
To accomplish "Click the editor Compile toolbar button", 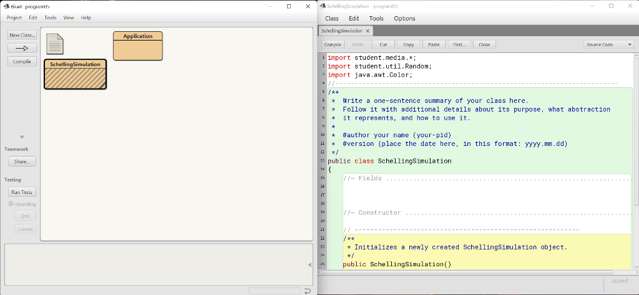I will 333,44.
